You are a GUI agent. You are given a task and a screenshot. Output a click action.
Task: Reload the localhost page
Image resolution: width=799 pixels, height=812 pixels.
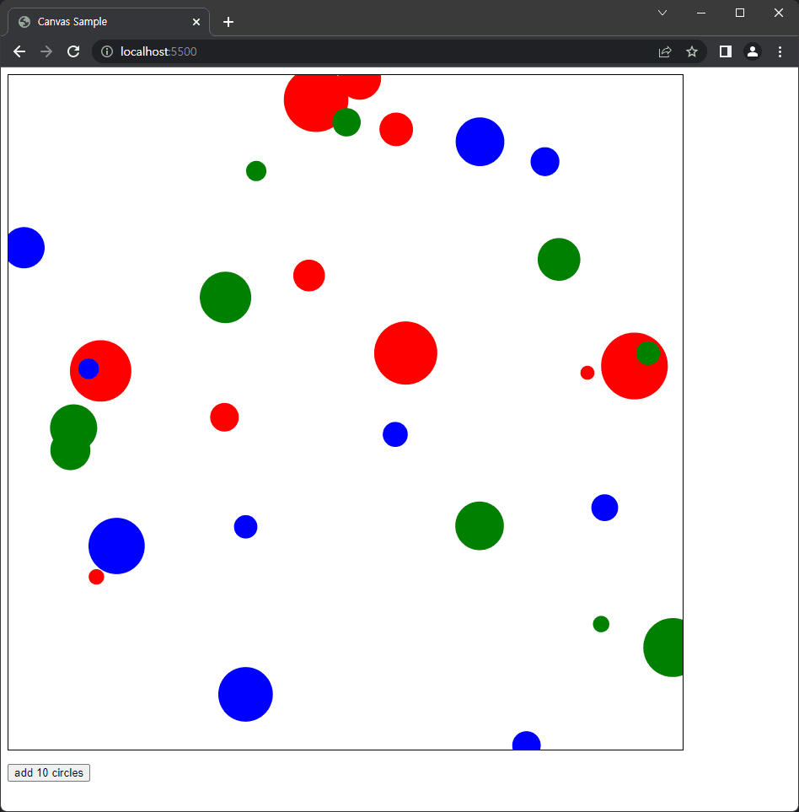(73, 51)
